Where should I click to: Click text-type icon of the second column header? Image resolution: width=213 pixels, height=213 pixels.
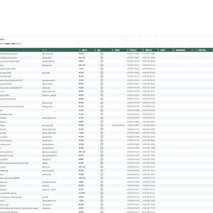point(43,50)
